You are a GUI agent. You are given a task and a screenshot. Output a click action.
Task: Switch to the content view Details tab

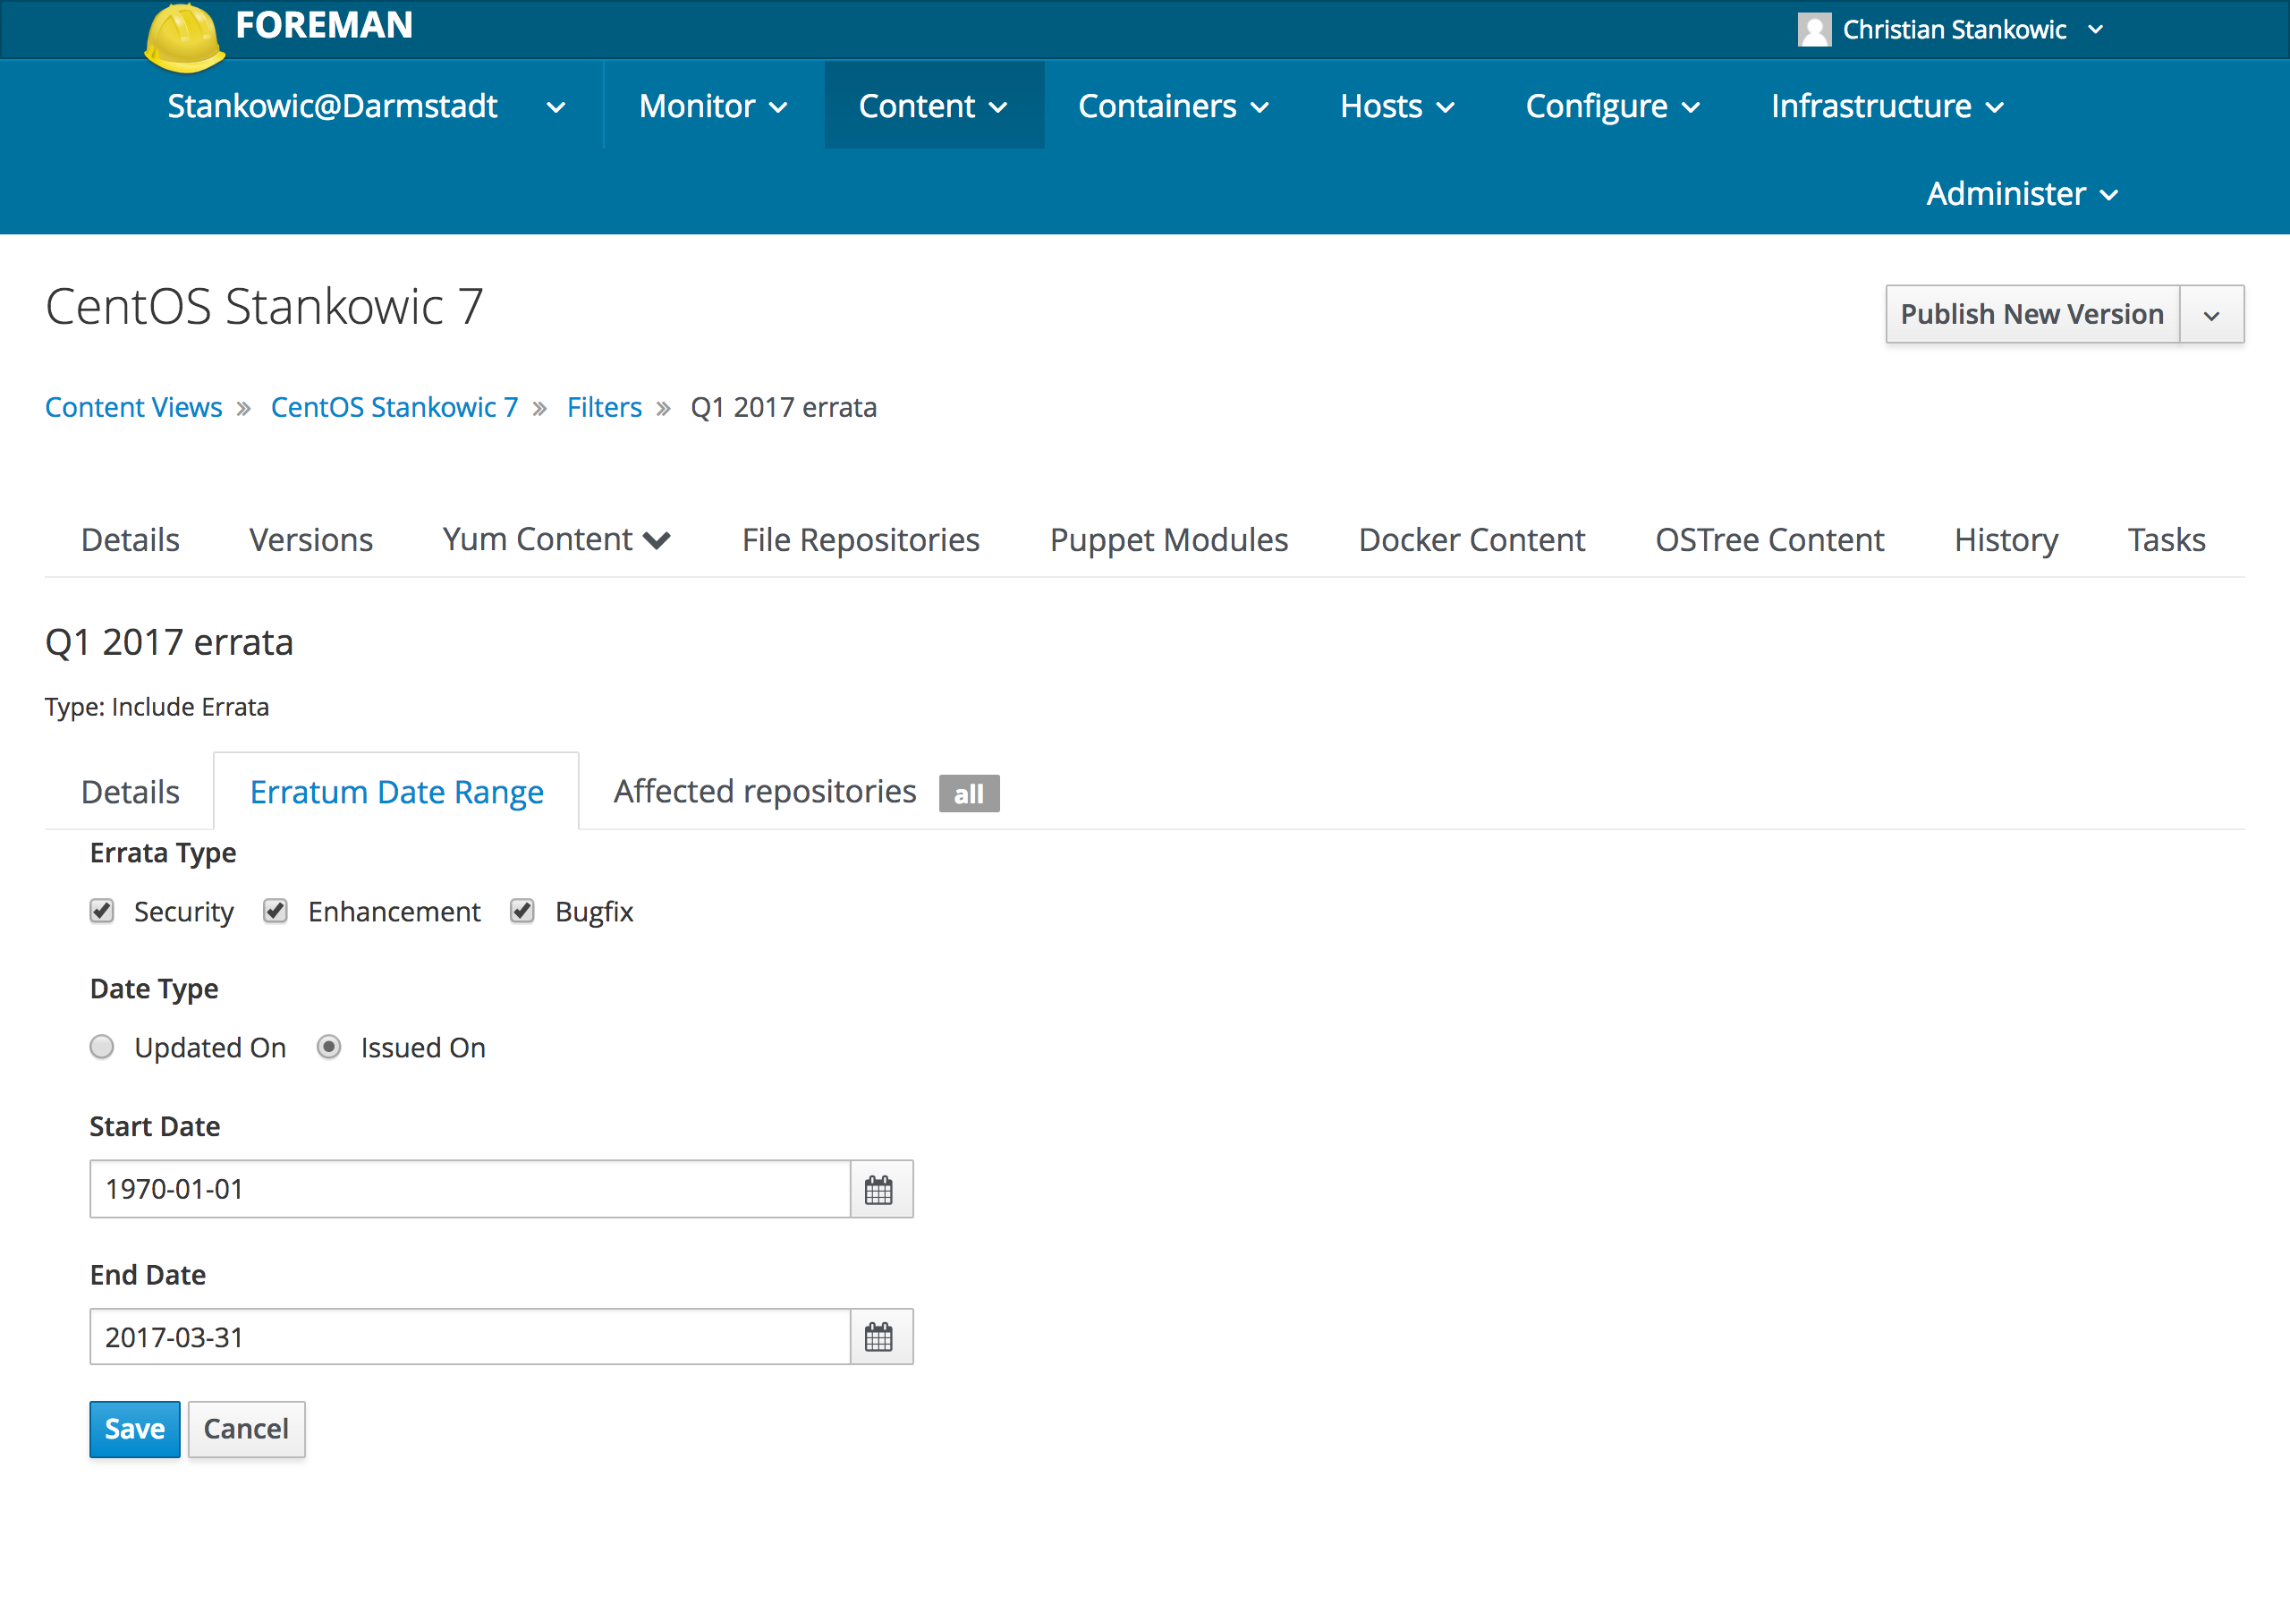click(x=130, y=539)
